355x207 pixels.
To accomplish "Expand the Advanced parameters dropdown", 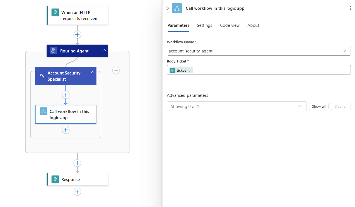I will tap(300, 106).
